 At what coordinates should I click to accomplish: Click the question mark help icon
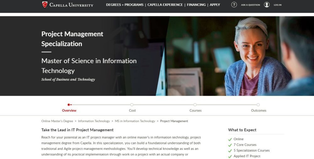[234, 5]
